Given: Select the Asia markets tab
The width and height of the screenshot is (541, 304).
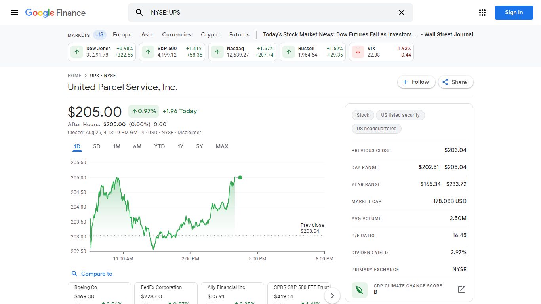Looking at the screenshot, I should (147, 34).
